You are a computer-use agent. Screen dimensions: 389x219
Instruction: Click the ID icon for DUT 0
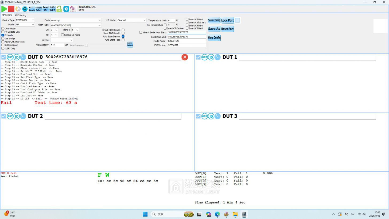coord(17,57)
